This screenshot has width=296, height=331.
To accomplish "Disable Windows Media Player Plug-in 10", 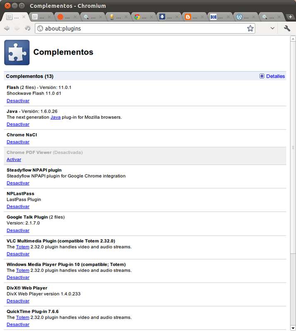I will pos(18,277).
